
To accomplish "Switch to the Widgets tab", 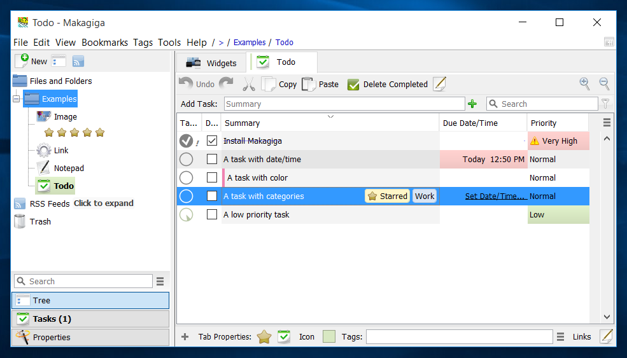I will (x=211, y=63).
